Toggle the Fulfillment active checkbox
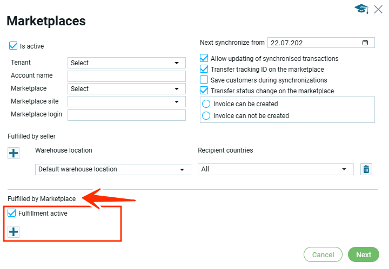Viewport: 389px width, 269px height. [x=12, y=213]
